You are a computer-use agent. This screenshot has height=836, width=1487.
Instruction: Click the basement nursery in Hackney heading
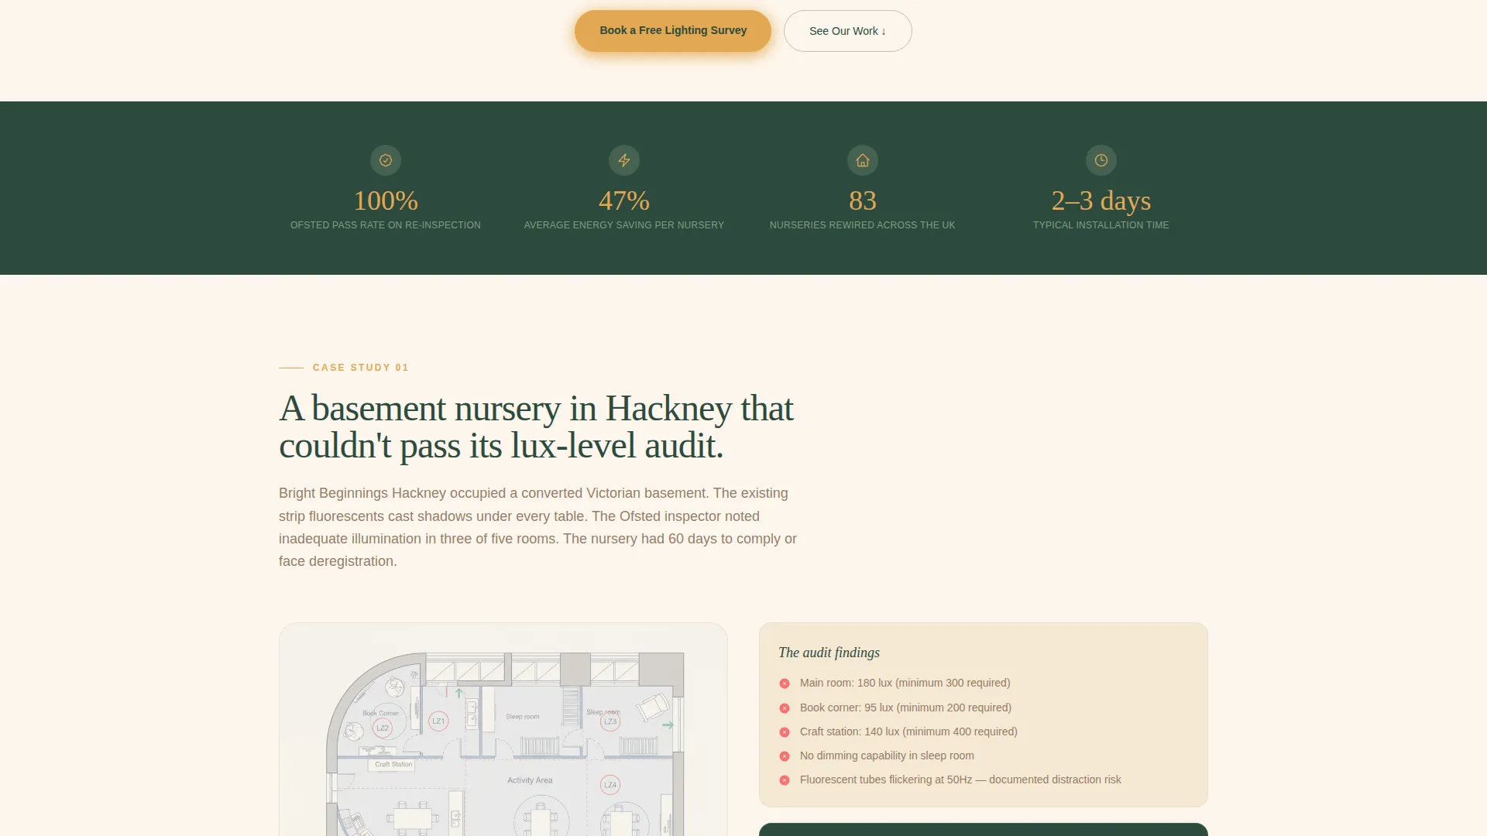(x=536, y=427)
